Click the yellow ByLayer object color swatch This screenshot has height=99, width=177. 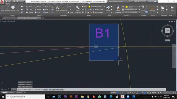coord(127,7)
